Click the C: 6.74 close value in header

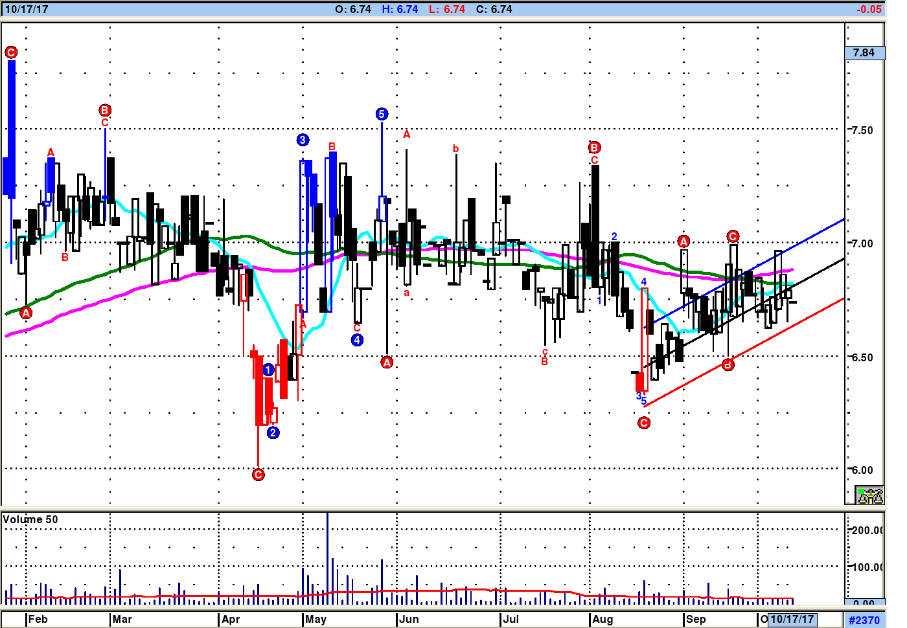coord(494,9)
